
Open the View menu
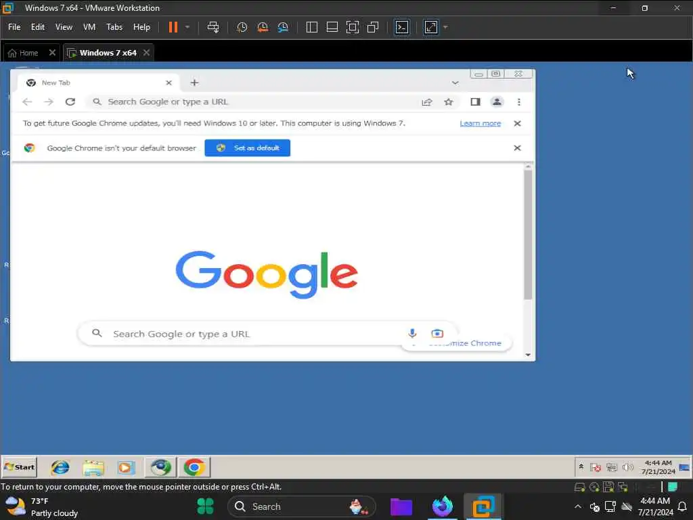click(64, 27)
